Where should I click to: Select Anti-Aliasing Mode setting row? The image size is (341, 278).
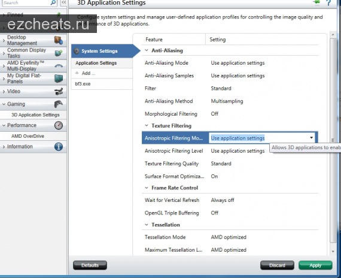pyautogui.click(x=230, y=63)
